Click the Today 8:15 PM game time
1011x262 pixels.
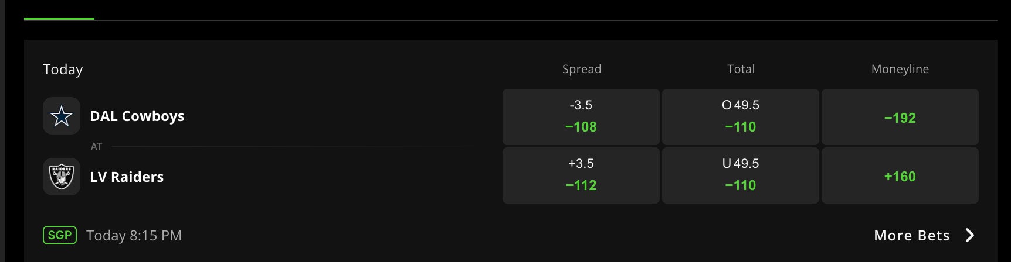(x=134, y=235)
